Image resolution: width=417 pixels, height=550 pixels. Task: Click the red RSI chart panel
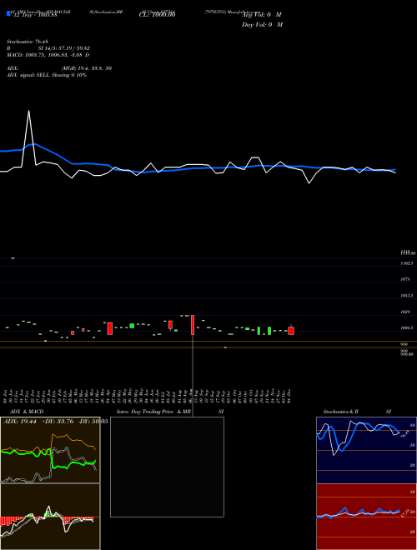(366, 517)
